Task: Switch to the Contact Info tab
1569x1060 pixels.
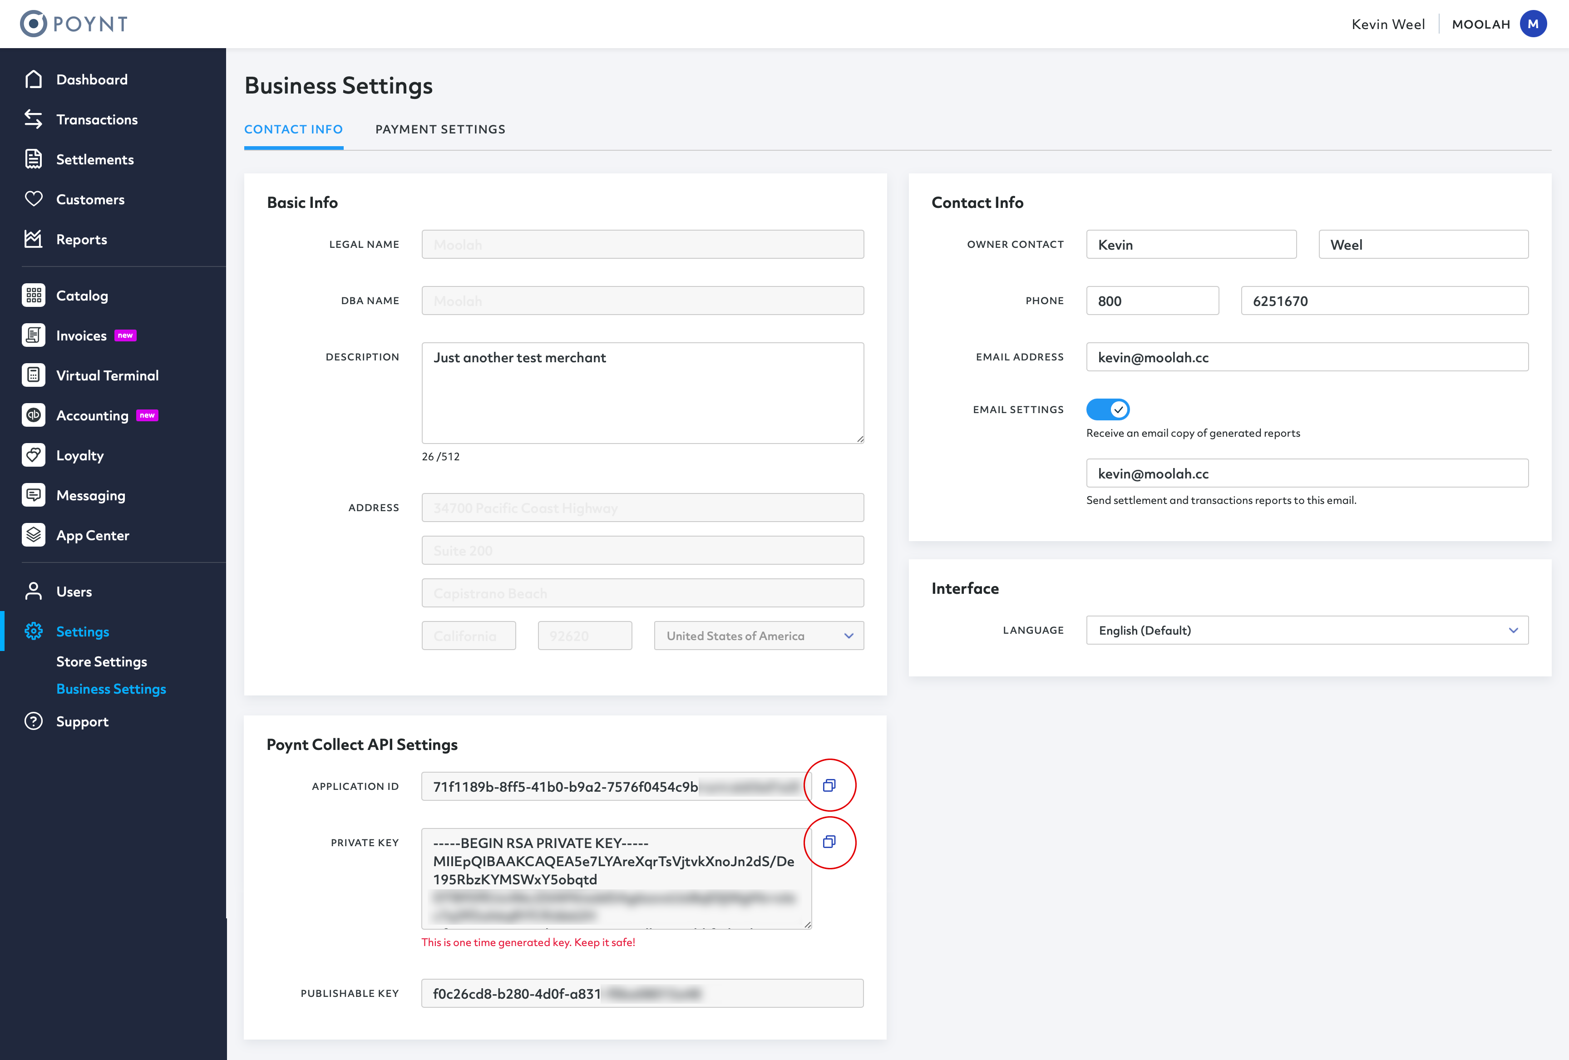Action: pos(294,129)
